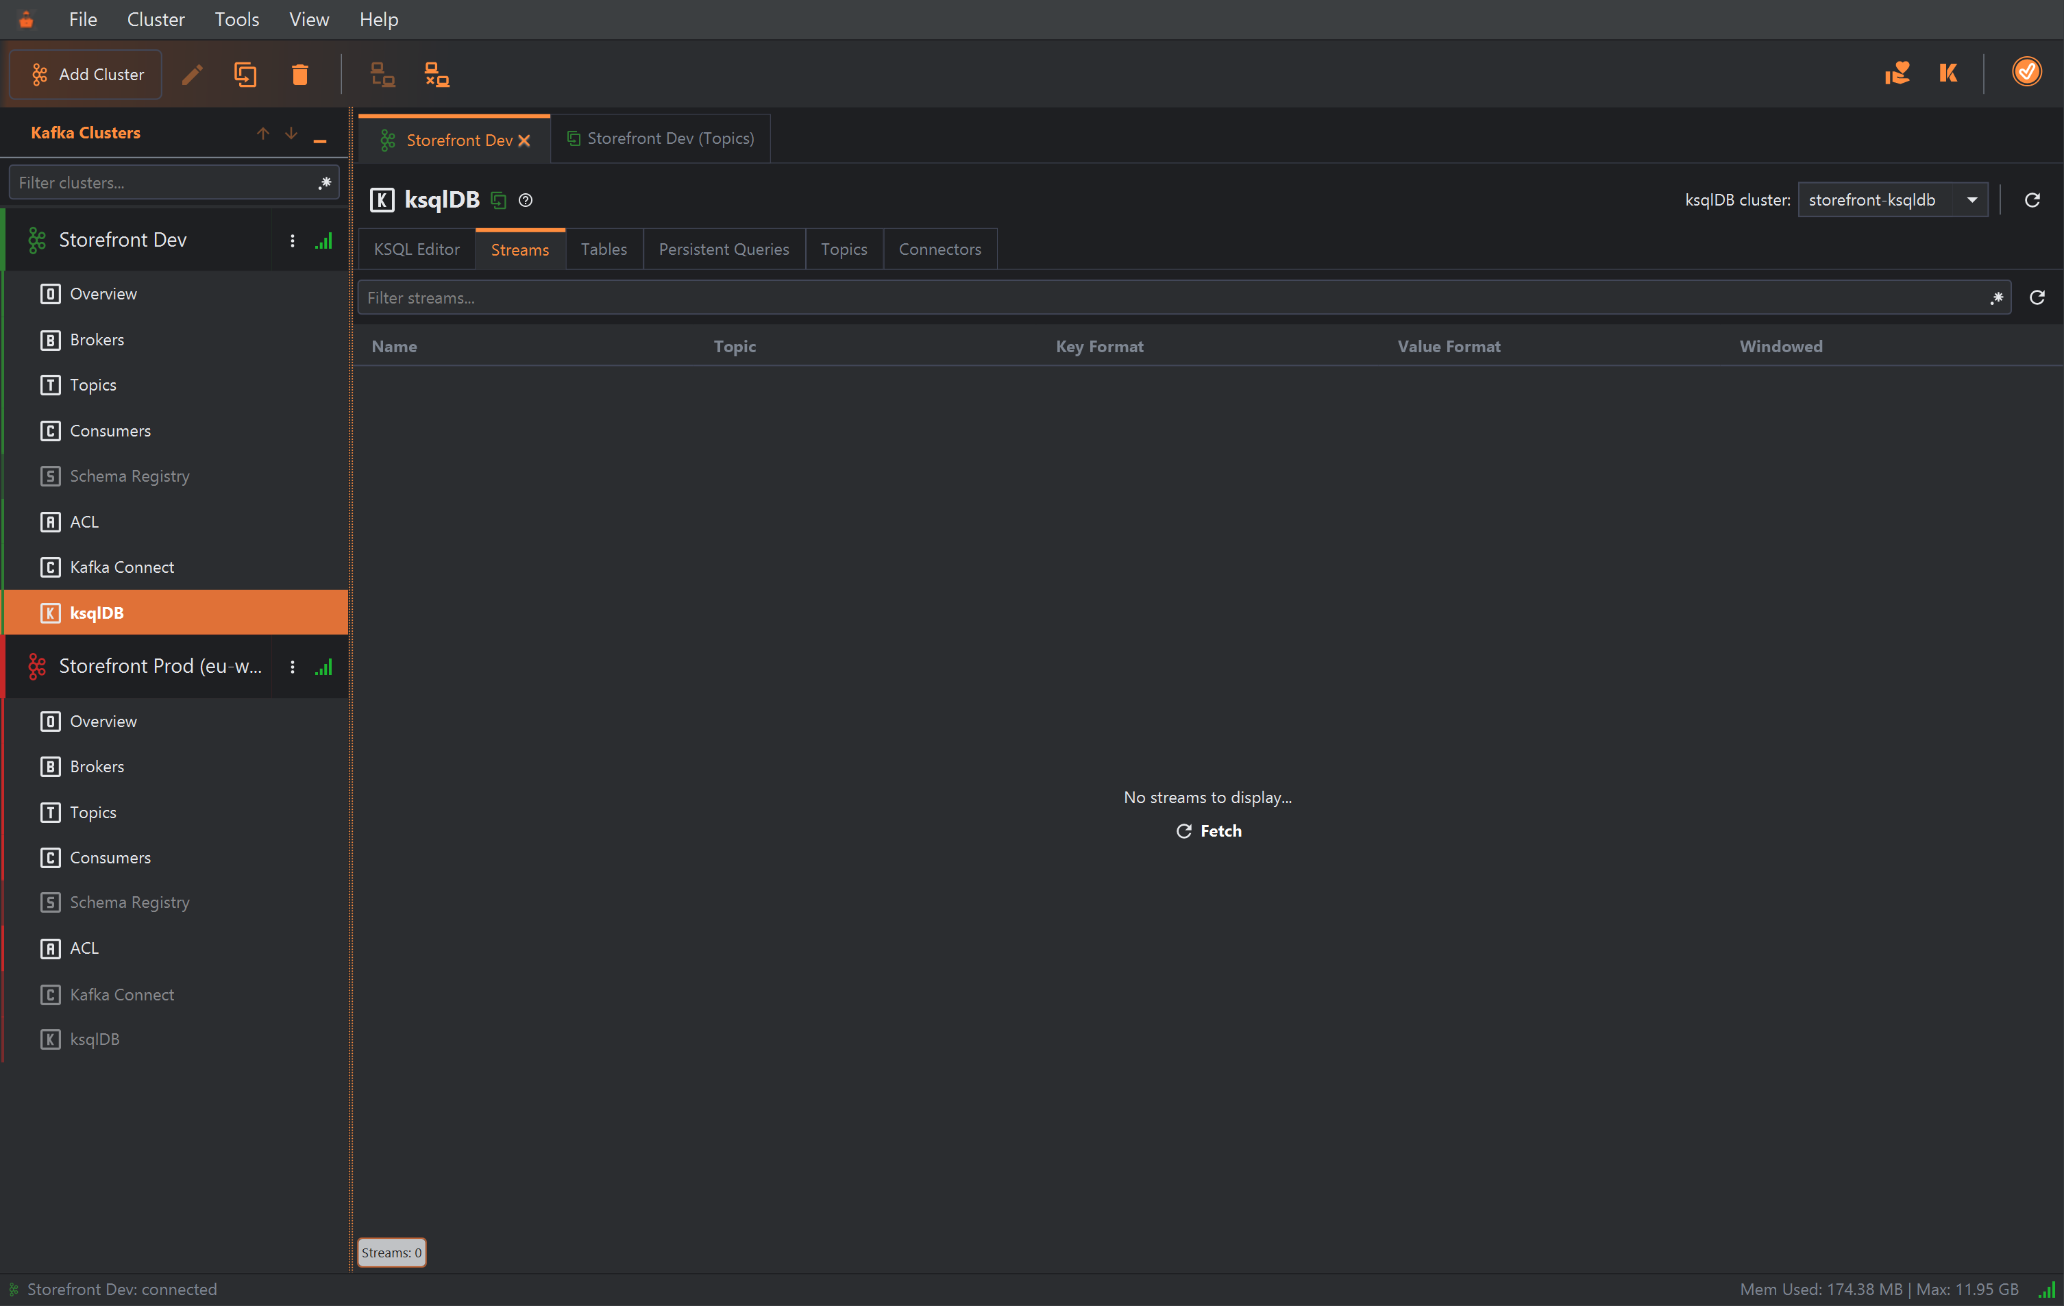Open Storefront Dev three-dot menu
The width and height of the screenshot is (2064, 1306).
point(293,241)
